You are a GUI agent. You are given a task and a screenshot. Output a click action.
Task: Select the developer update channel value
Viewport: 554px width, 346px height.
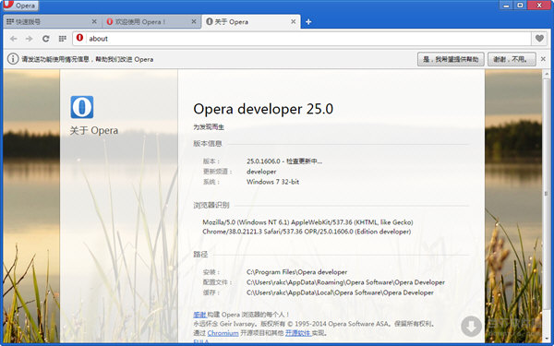pos(261,172)
